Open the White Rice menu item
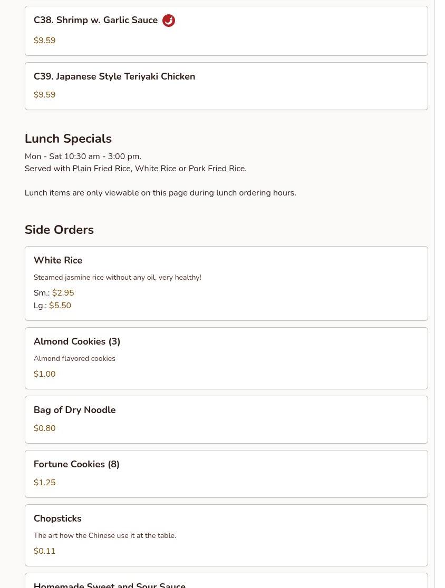The width and height of the screenshot is (445, 588). click(58, 260)
